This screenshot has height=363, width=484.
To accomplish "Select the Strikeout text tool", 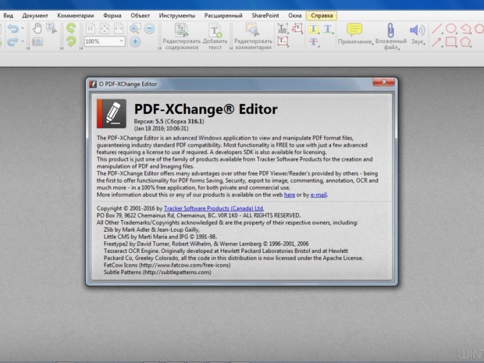I will 313,41.
